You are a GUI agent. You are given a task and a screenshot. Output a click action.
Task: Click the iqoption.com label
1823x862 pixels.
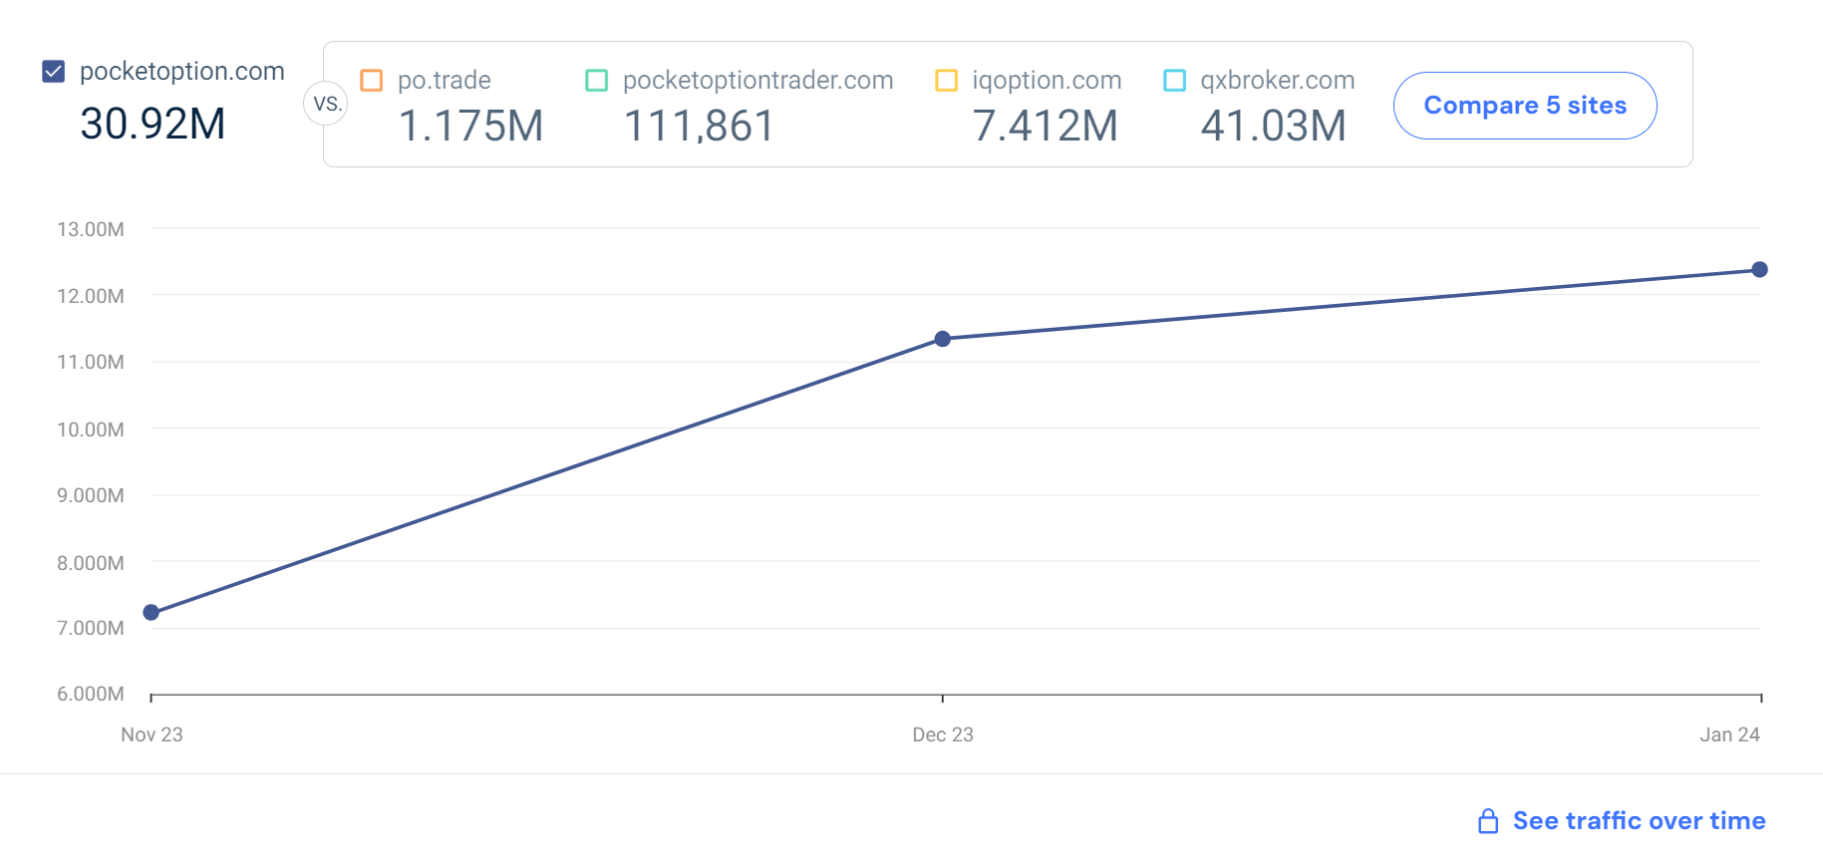pyautogui.click(x=1047, y=81)
